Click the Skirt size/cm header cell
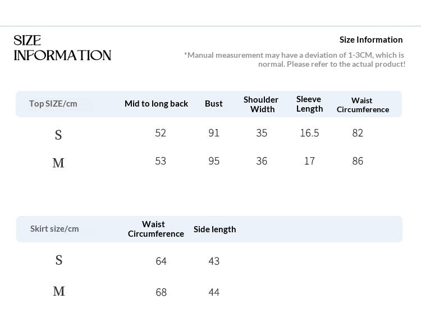421x331 pixels. point(54,229)
